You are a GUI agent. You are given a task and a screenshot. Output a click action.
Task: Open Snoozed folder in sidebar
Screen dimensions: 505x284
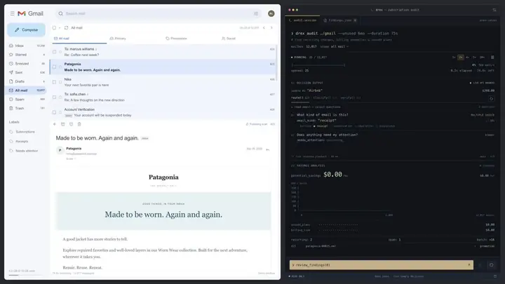point(27,64)
